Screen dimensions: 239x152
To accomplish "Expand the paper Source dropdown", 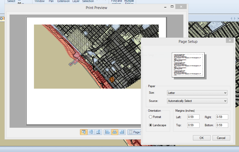I will [197, 101].
